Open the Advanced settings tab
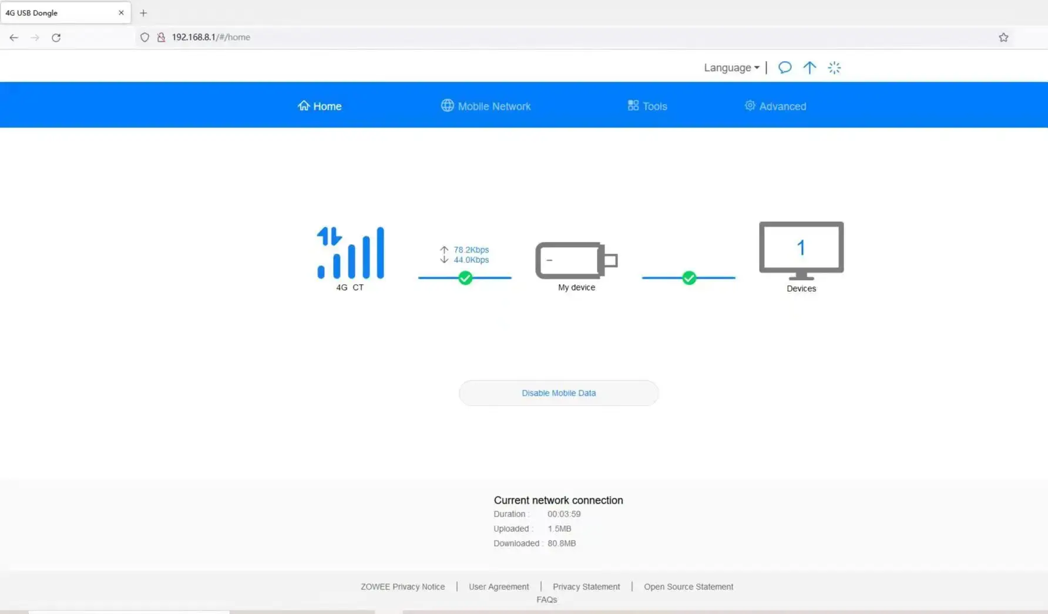The width and height of the screenshot is (1048, 614). [775, 106]
